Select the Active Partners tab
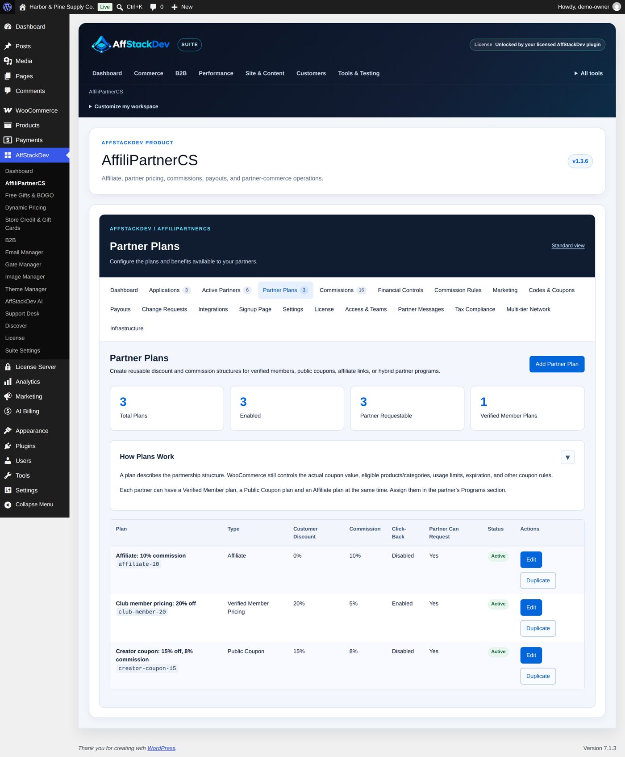The width and height of the screenshot is (625, 757). point(227,290)
